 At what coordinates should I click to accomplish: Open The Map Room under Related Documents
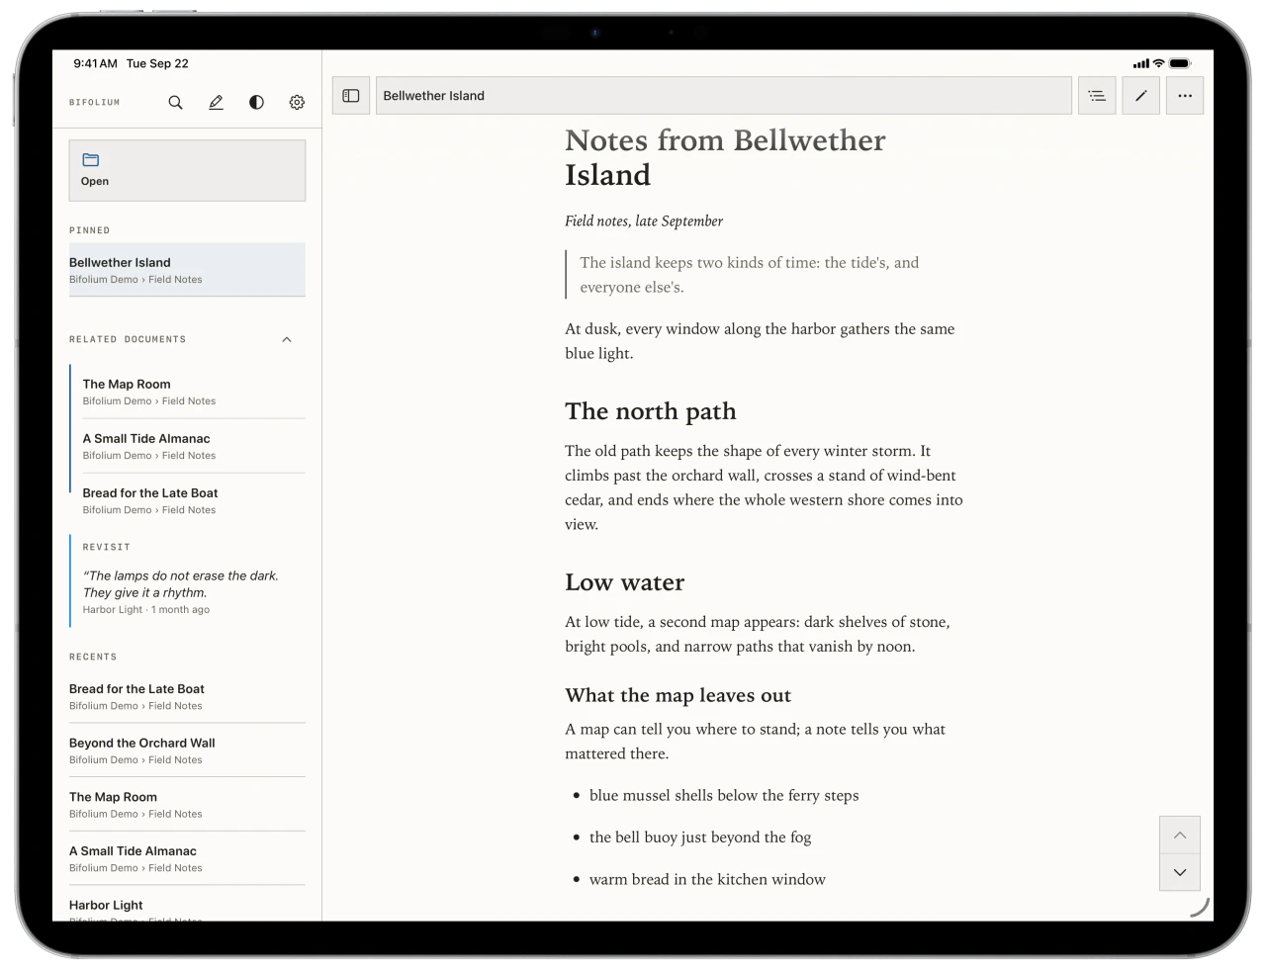(x=194, y=392)
